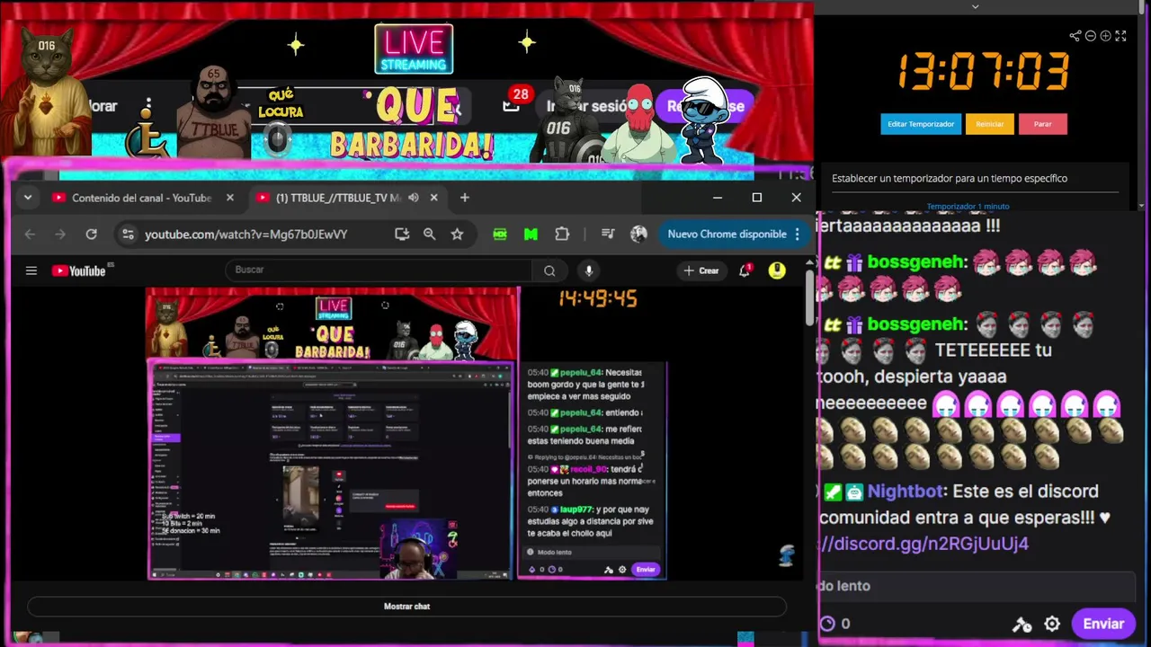The width and height of the screenshot is (1151, 647).
Task: Open the zoom magnifier in address bar
Action: tap(430, 234)
